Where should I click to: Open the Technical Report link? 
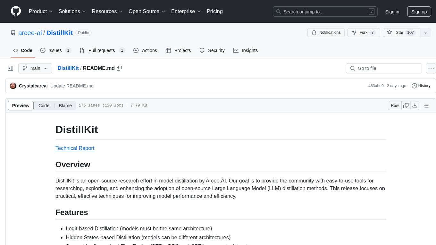click(75, 148)
